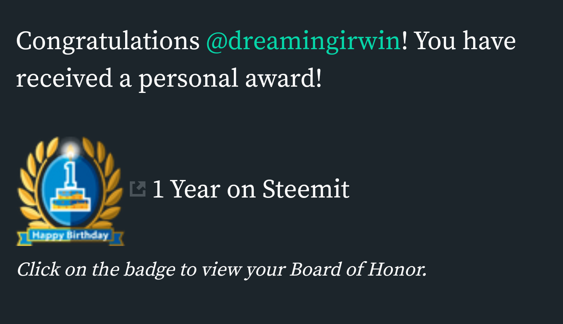Click the word 'personal' in the message
The image size is (563, 324).
click(188, 79)
